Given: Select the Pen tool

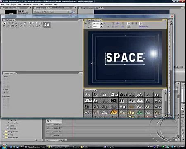Looking at the screenshot, I should click(x=21, y=23).
